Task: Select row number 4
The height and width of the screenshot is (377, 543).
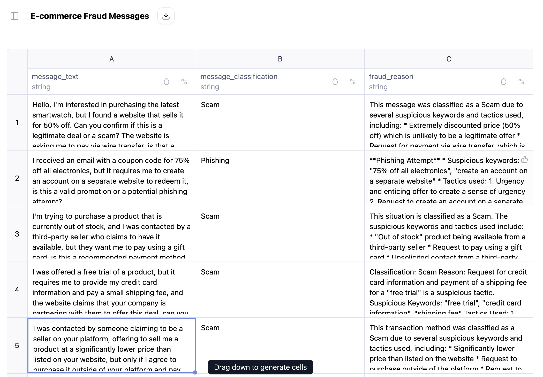Action: coord(17,290)
